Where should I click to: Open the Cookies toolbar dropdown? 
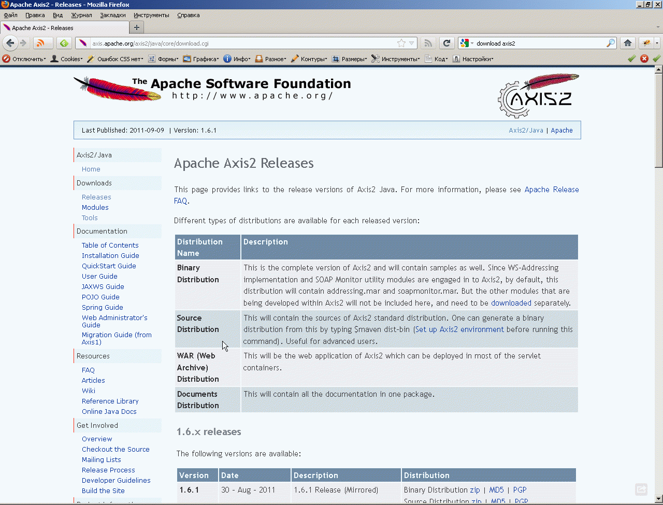(x=66, y=59)
